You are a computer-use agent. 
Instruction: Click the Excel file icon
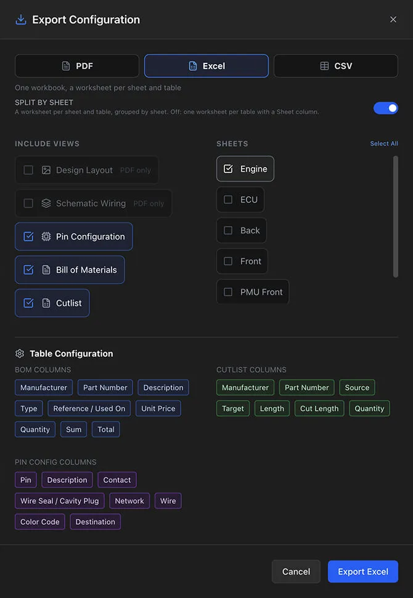193,66
